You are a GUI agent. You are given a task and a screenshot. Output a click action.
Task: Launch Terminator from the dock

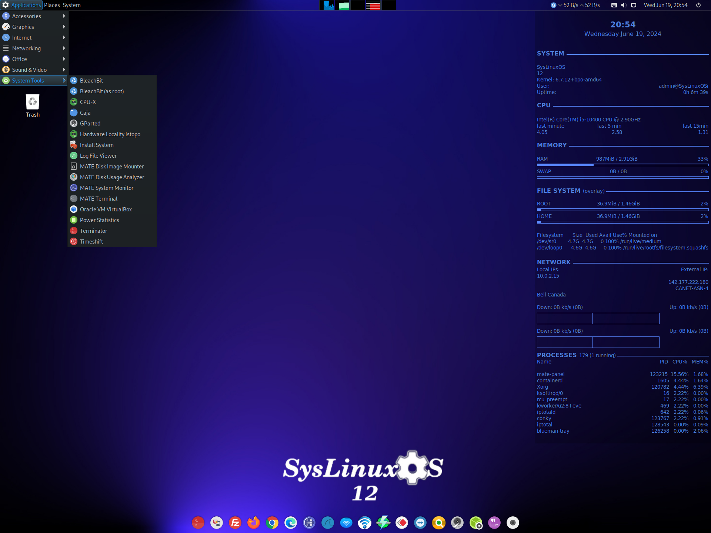click(198, 523)
